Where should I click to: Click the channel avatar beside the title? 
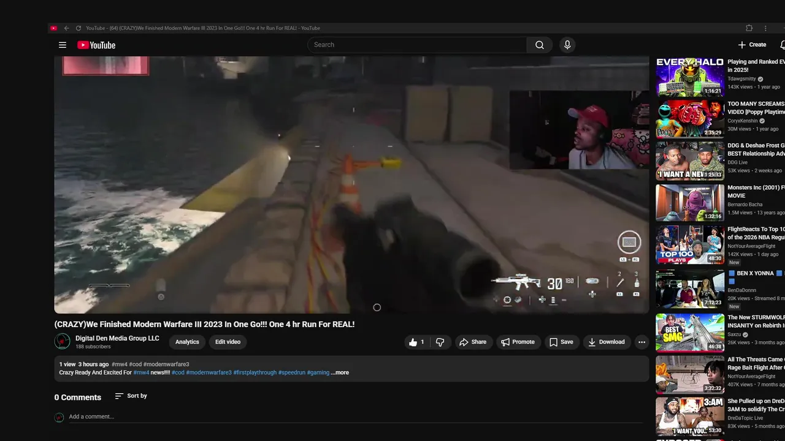[x=62, y=341]
